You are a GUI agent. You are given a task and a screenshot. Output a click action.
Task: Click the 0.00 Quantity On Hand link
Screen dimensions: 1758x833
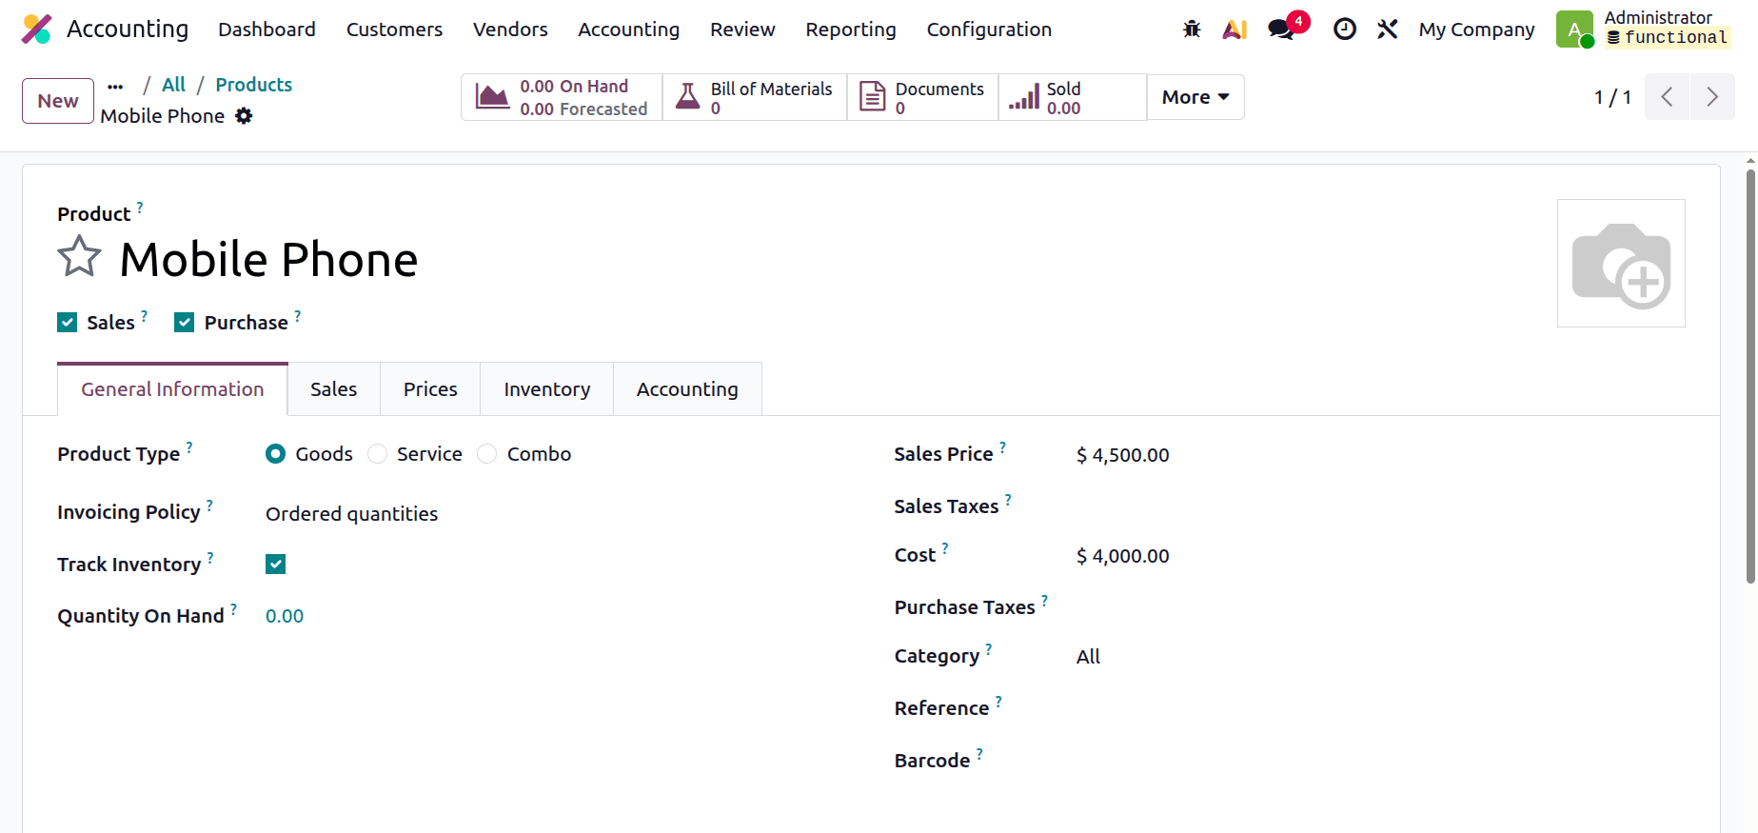point(285,616)
